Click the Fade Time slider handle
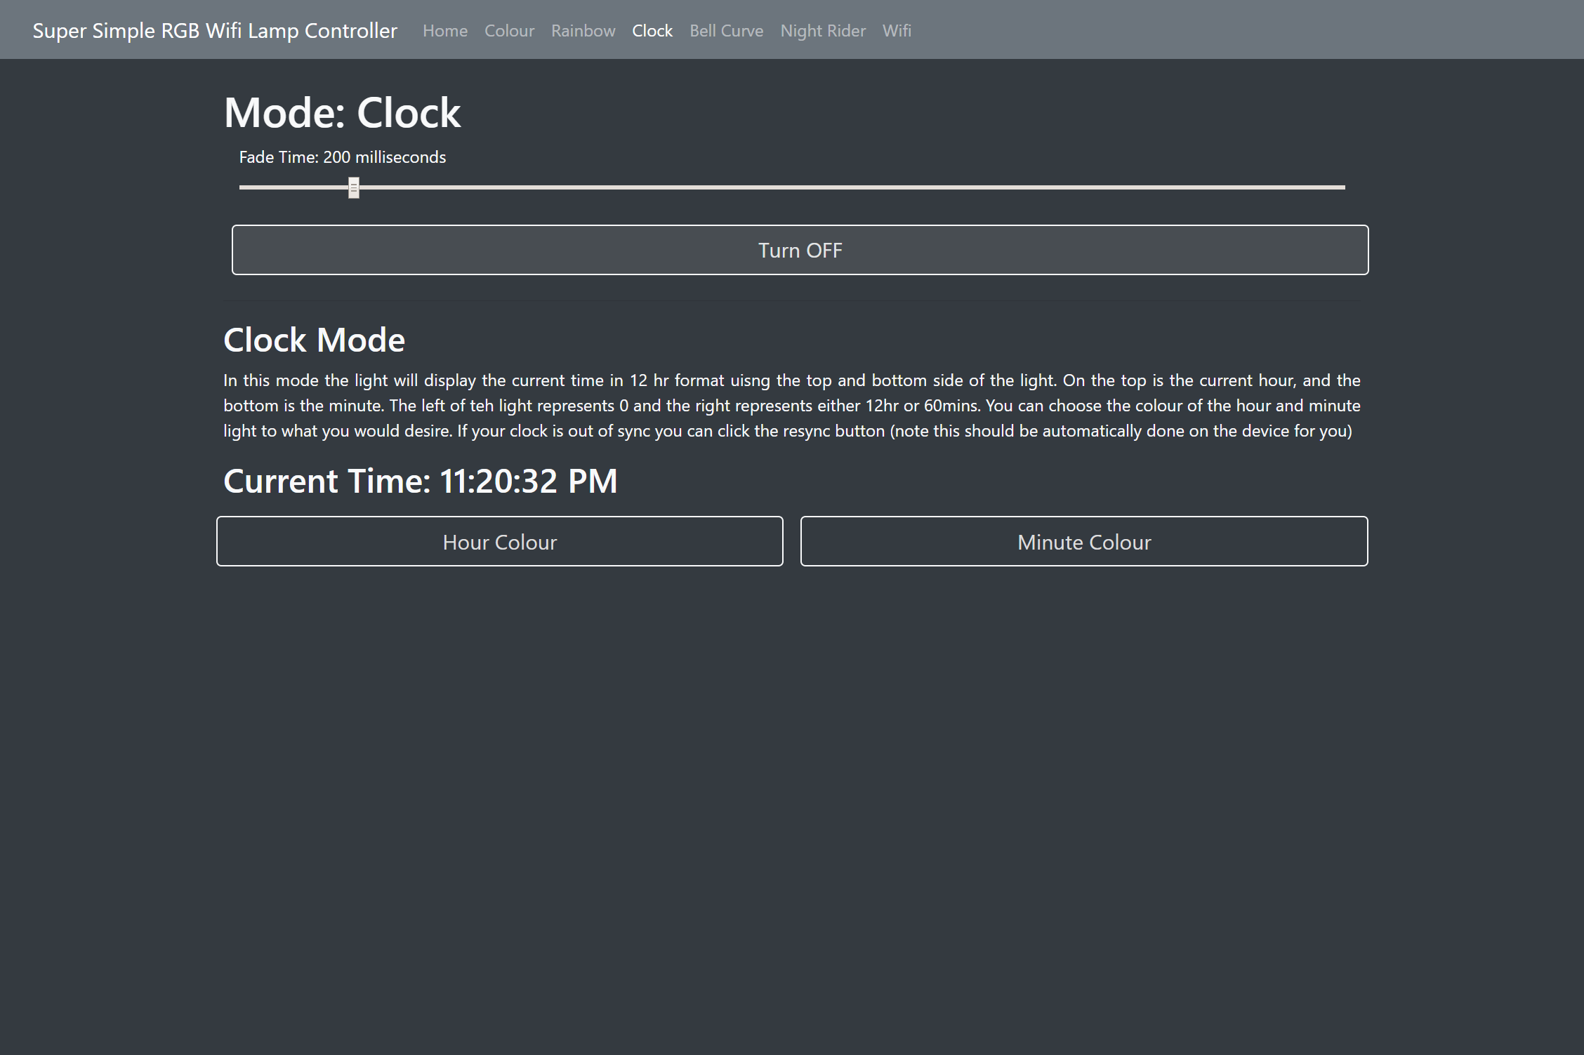The height and width of the screenshot is (1055, 1584). click(x=353, y=187)
